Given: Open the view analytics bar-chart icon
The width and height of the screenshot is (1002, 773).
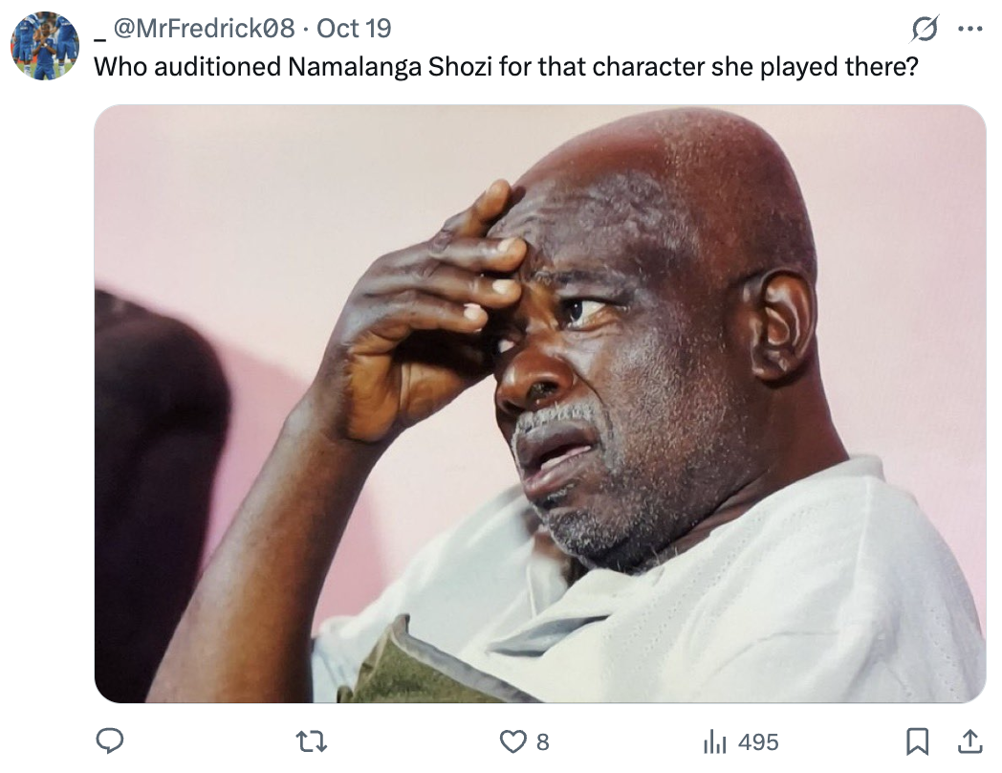Looking at the screenshot, I should tap(715, 742).
